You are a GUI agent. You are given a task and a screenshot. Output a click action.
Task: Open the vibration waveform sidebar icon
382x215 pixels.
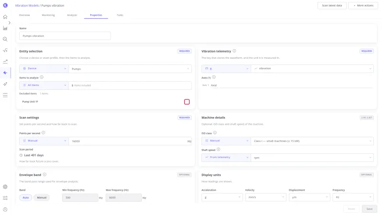[x=5, y=73]
